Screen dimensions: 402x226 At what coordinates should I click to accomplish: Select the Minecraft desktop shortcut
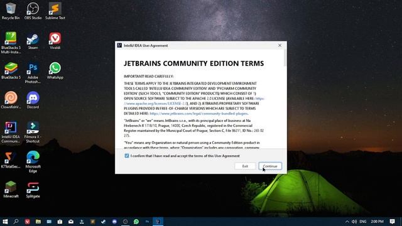tap(11, 190)
